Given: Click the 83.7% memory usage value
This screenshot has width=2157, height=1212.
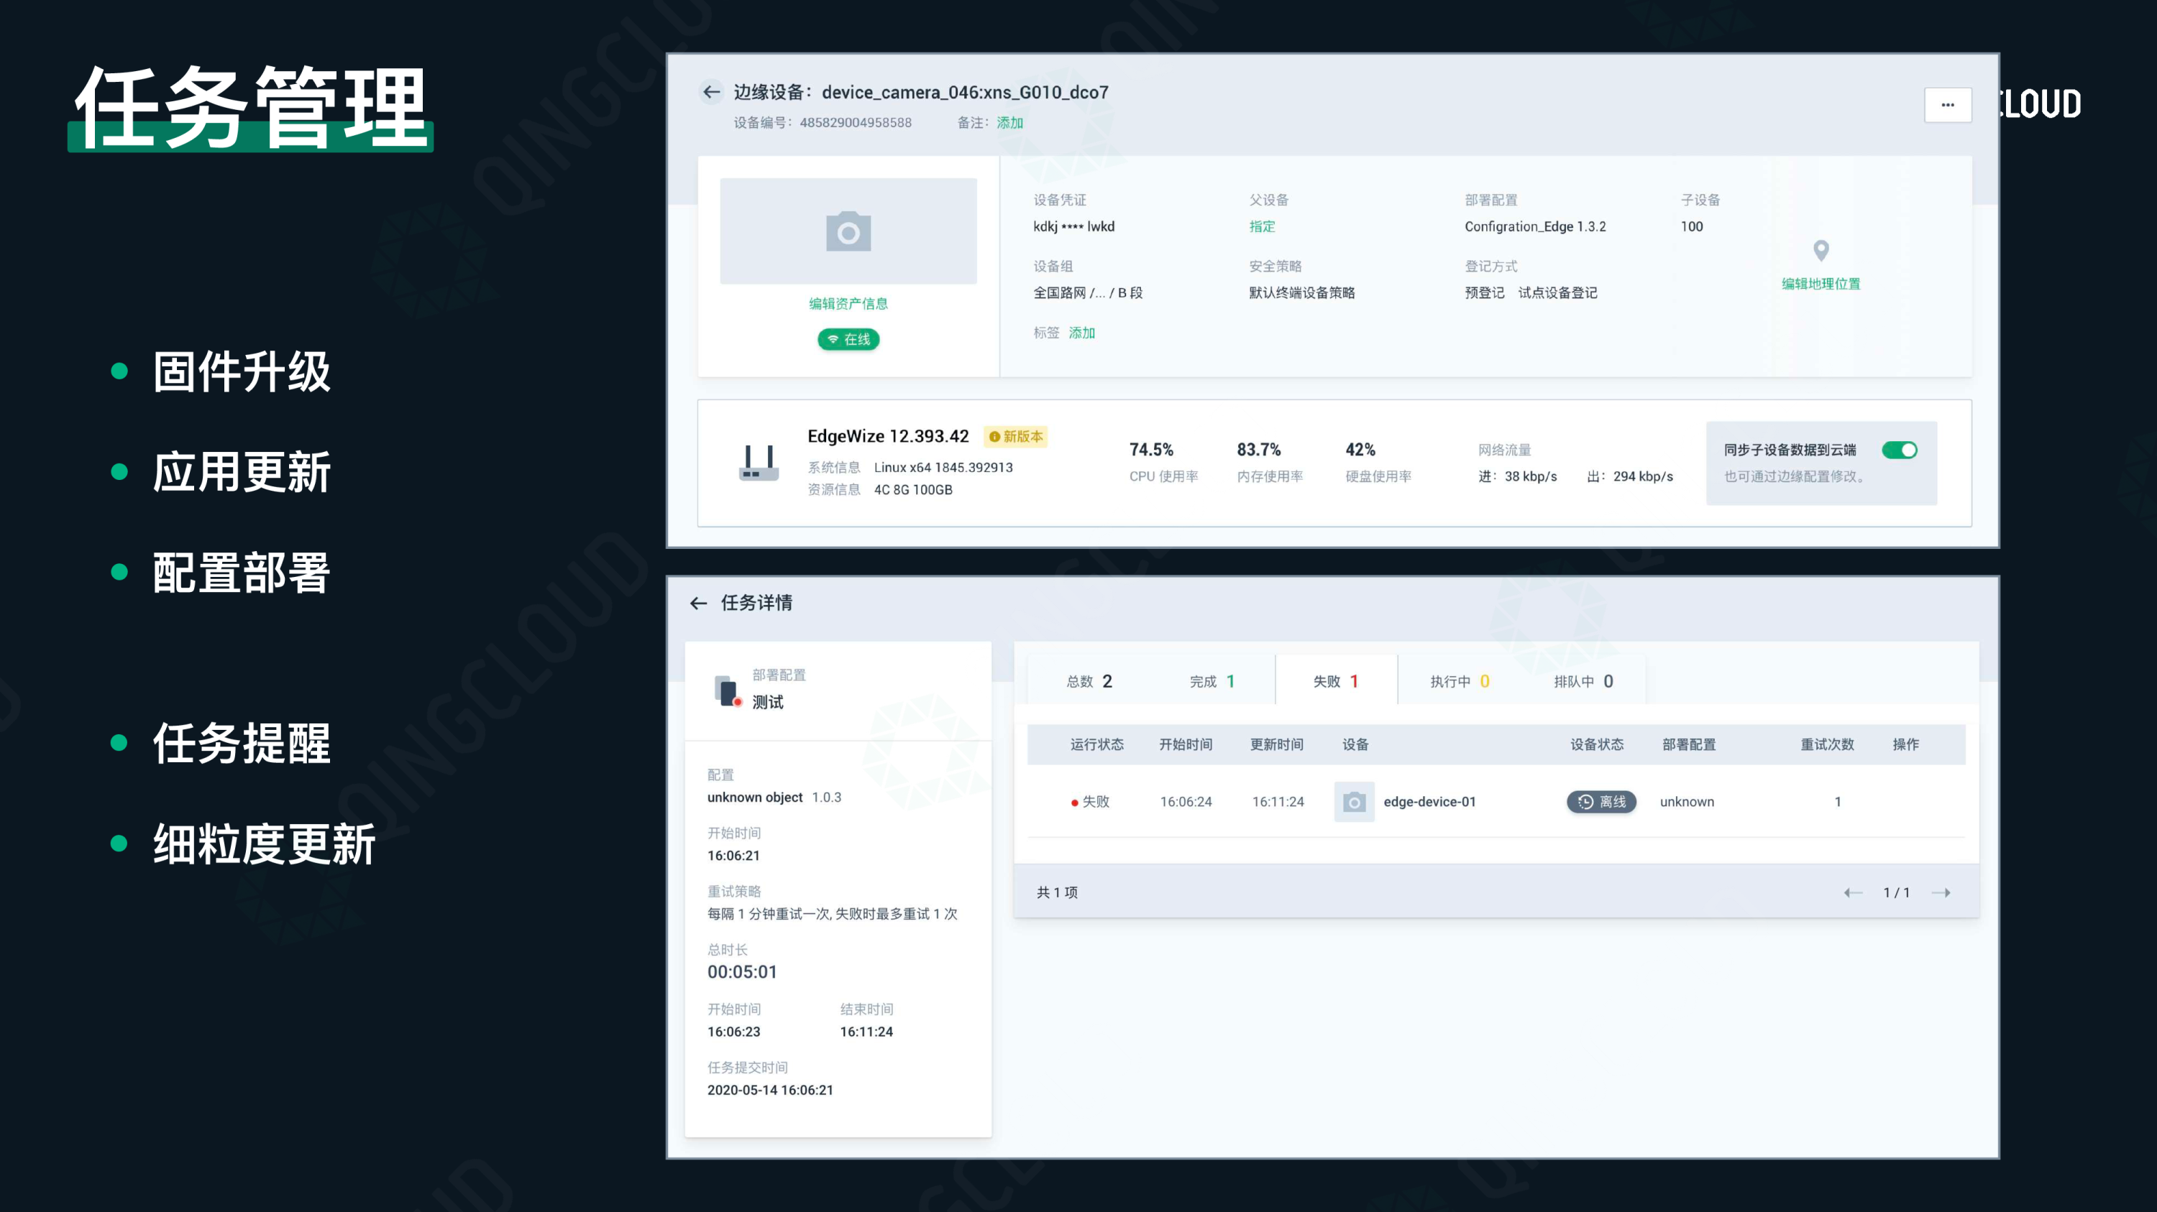Looking at the screenshot, I should click(1258, 450).
